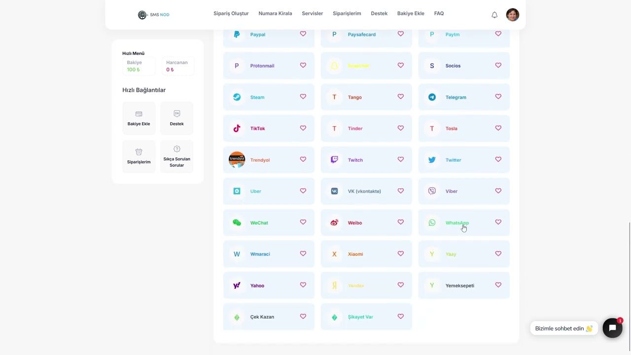
Task: Select the WeChat service icon
Action: click(x=237, y=223)
